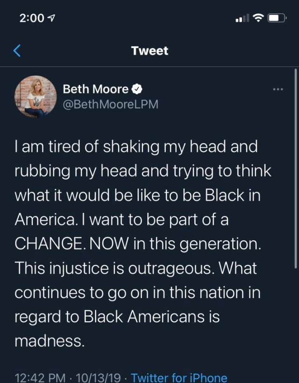Open the three-dot more options menu

coord(278,89)
